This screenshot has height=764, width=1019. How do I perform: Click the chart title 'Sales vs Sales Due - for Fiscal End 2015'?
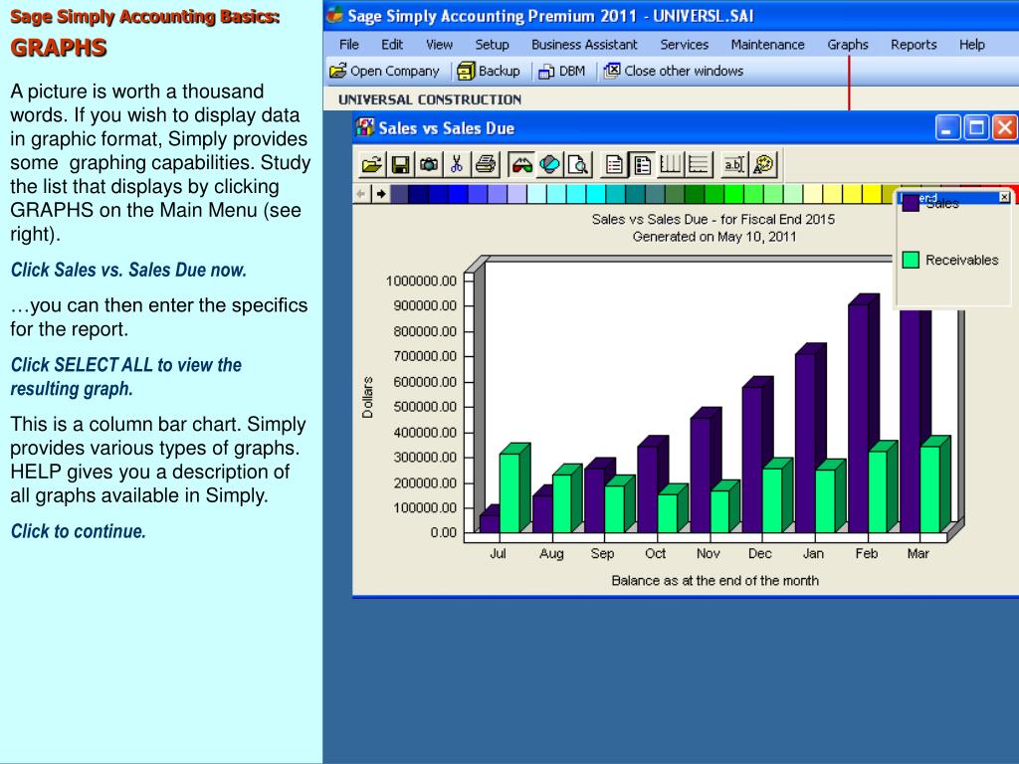click(713, 219)
